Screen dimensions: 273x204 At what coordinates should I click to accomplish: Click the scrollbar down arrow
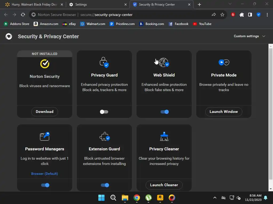pyautogui.click(x=271, y=189)
